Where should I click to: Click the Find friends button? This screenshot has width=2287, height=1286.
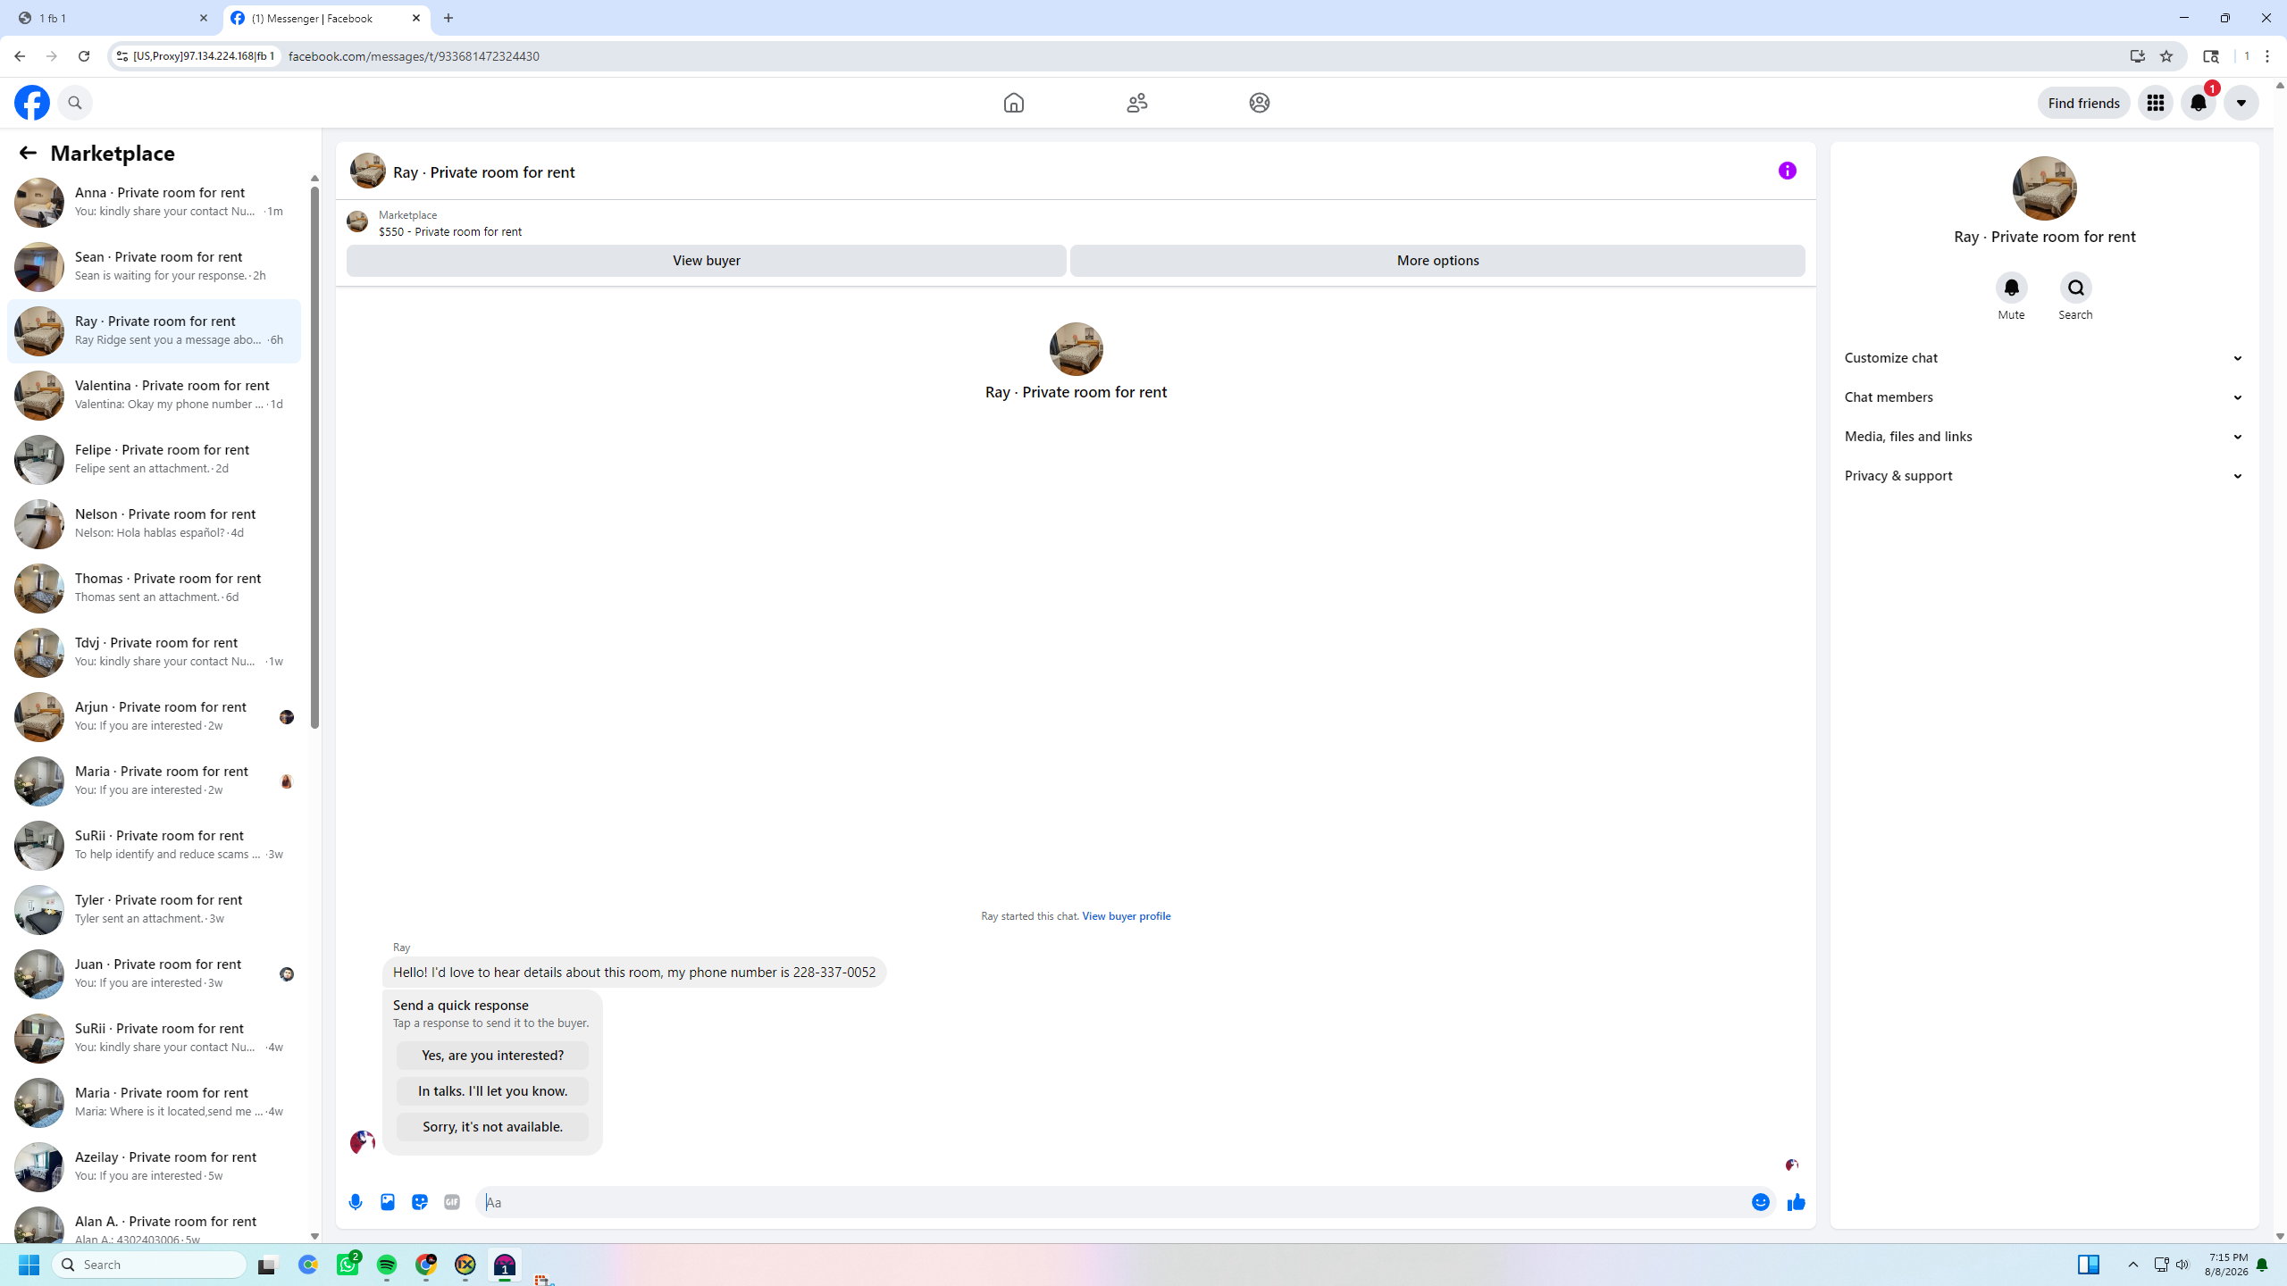2083,103
